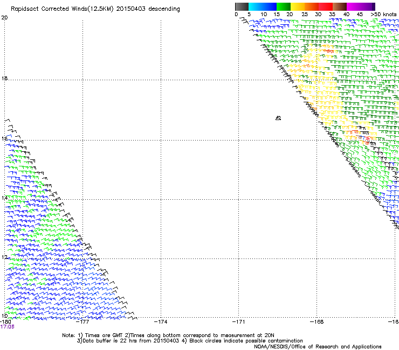Screen dimensions: 399x350
Task: Click the yellow 20-25 knots color swatch
Action: coord(298,6)
